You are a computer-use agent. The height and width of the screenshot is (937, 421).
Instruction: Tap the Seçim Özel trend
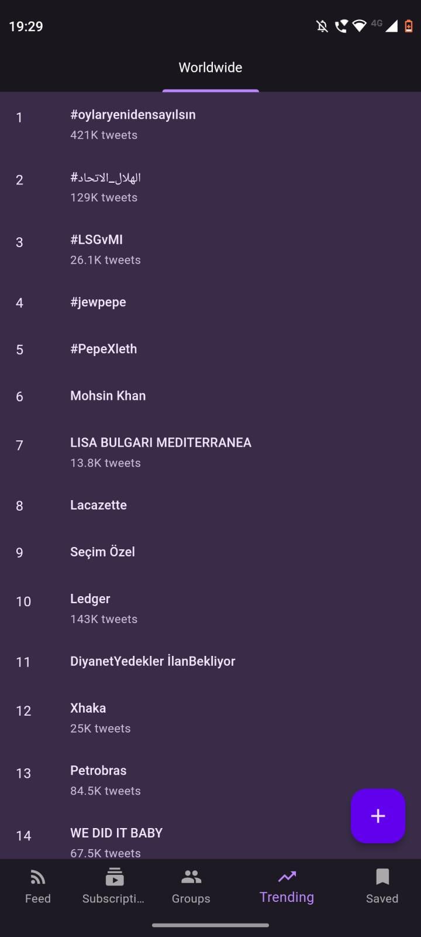(102, 552)
